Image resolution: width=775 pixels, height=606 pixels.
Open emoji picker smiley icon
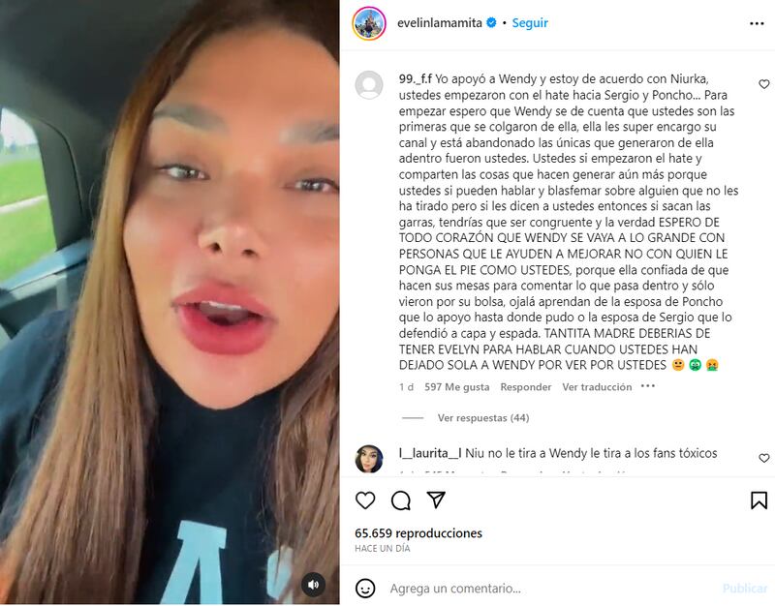365,589
